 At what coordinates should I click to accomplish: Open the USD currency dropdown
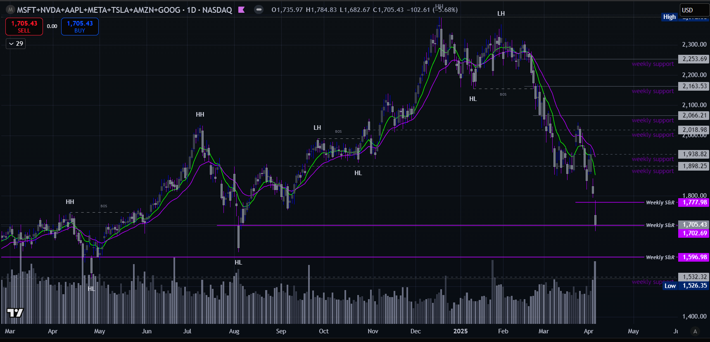point(694,10)
